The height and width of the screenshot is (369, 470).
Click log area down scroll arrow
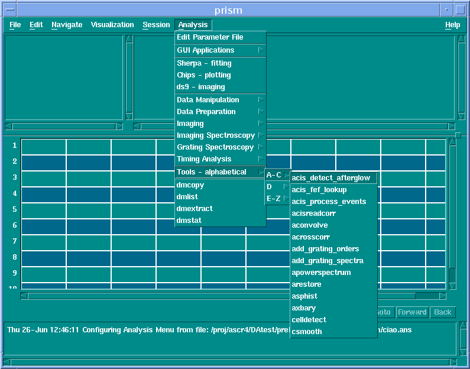[463, 352]
